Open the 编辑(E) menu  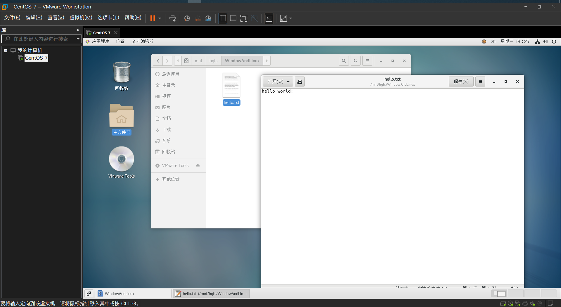(34, 18)
